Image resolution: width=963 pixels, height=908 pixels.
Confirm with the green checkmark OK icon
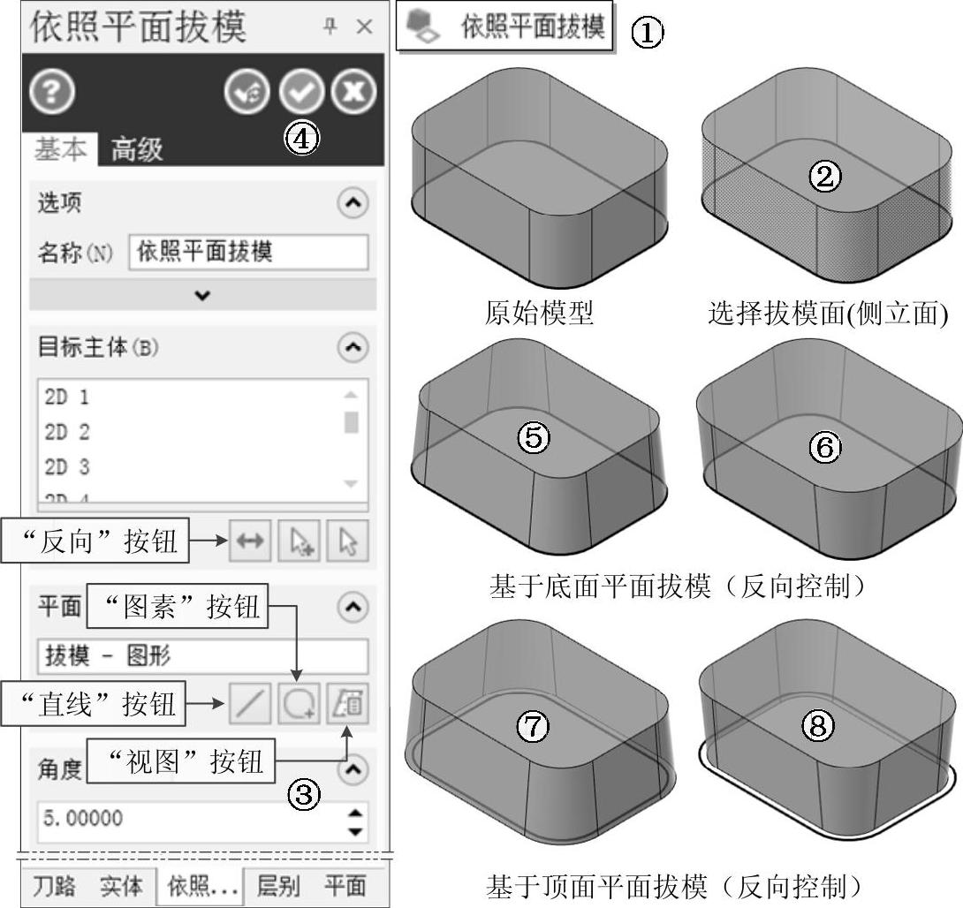pyautogui.click(x=301, y=92)
